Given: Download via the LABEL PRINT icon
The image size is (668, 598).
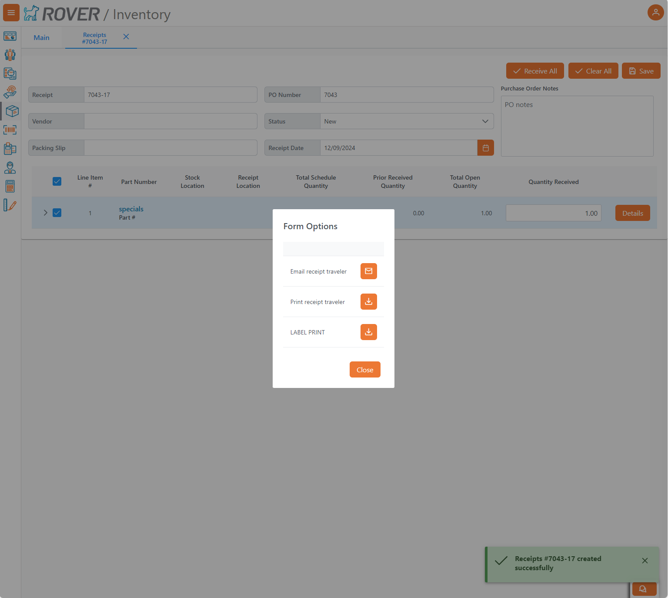Looking at the screenshot, I should [368, 332].
